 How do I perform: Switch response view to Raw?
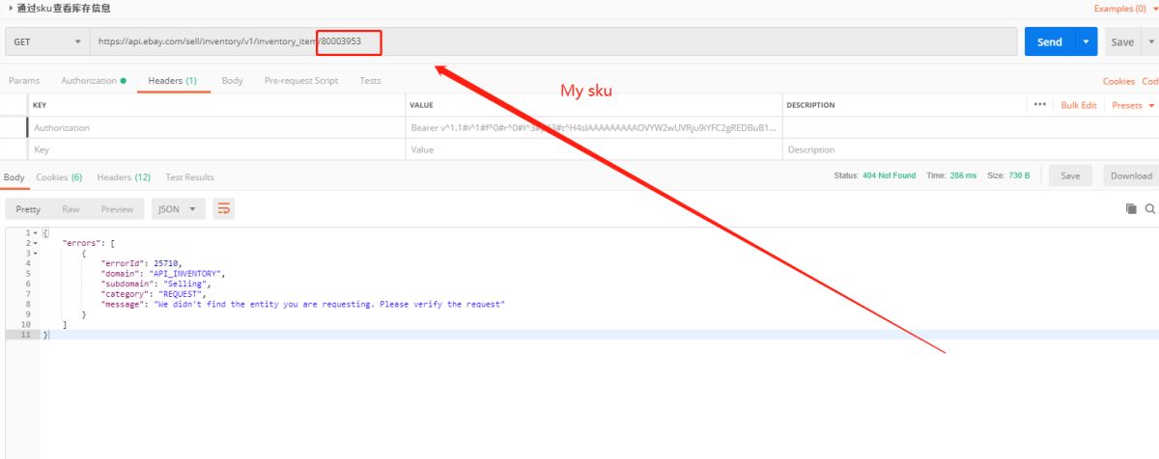(x=71, y=209)
